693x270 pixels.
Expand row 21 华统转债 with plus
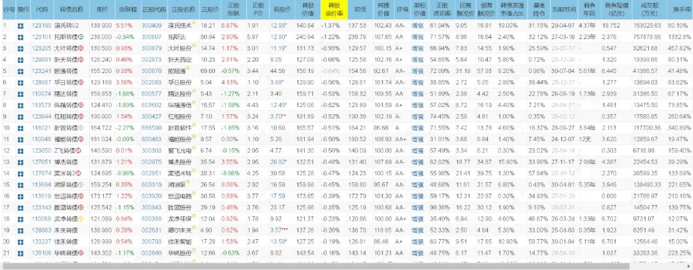21,252
